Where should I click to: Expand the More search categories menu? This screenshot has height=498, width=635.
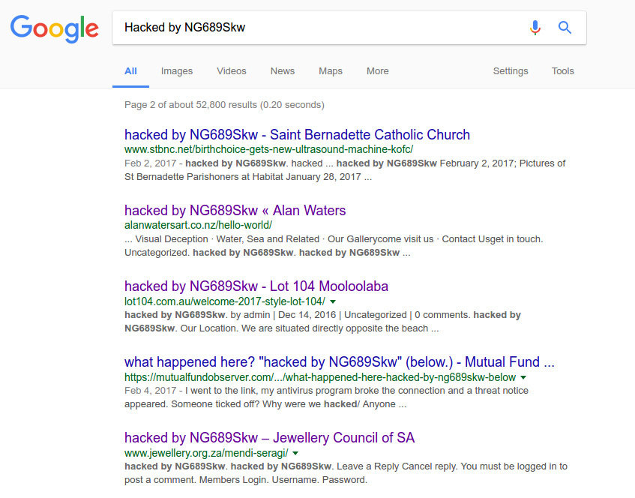tap(377, 71)
